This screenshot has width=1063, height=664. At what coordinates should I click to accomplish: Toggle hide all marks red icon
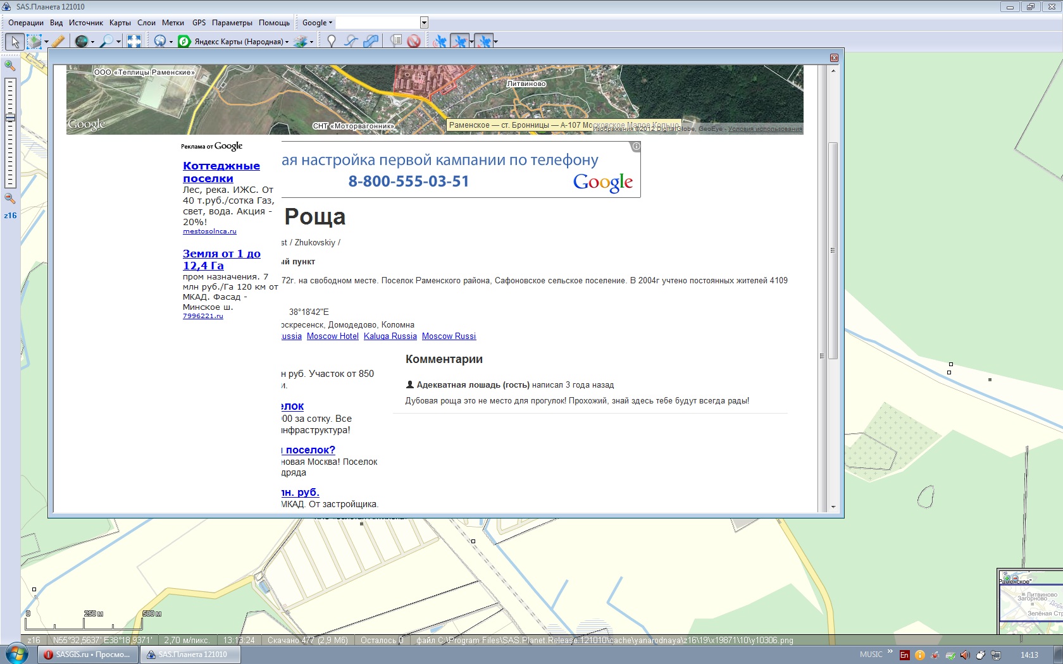[x=414, y=42]
